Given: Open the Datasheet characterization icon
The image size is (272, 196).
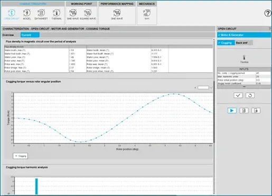Looking at the screenshot, I should pyautogui.click(x=41, y=14).
